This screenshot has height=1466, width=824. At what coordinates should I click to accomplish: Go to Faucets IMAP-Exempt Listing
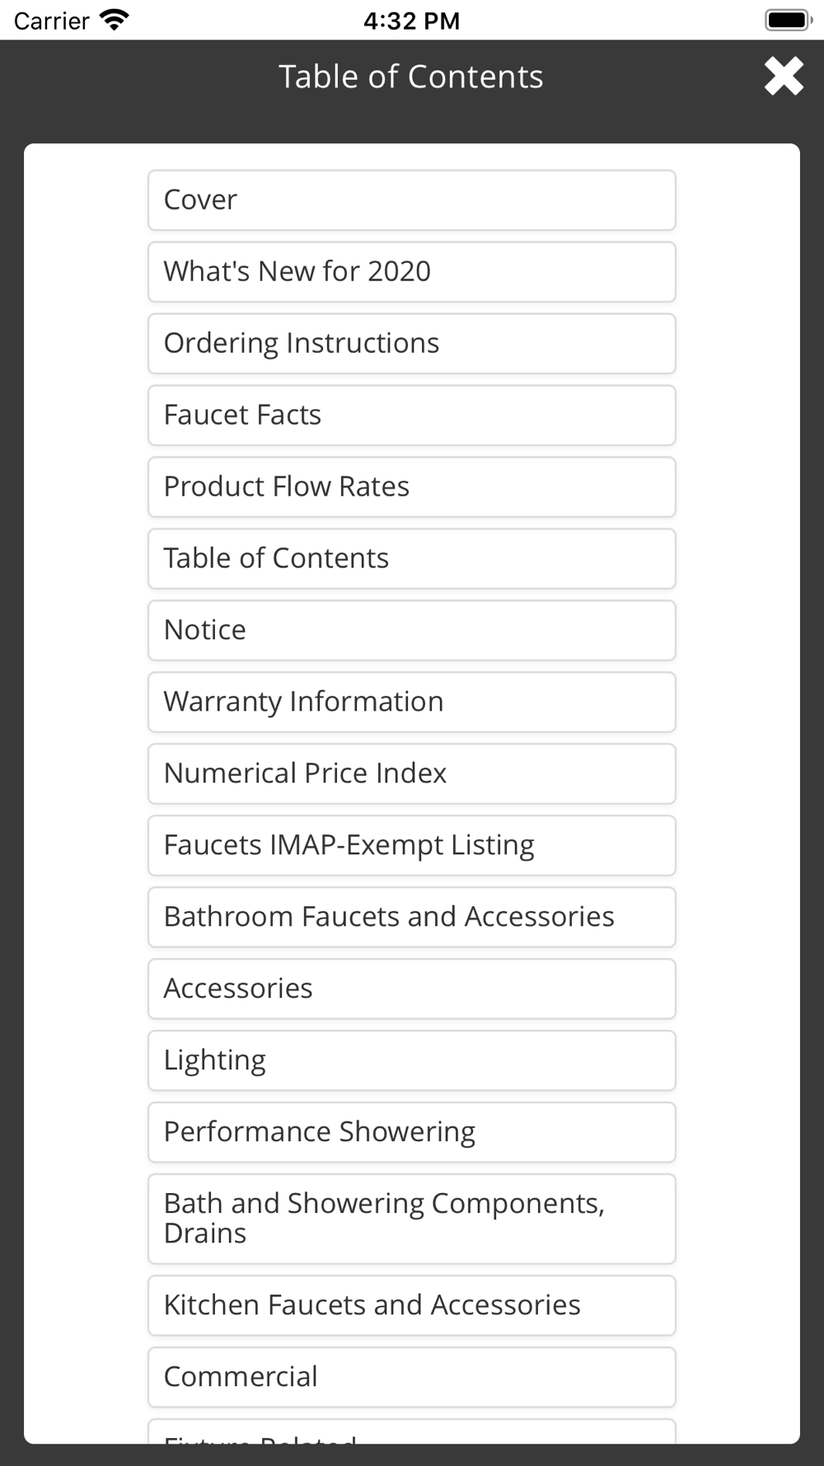point(412,846)
